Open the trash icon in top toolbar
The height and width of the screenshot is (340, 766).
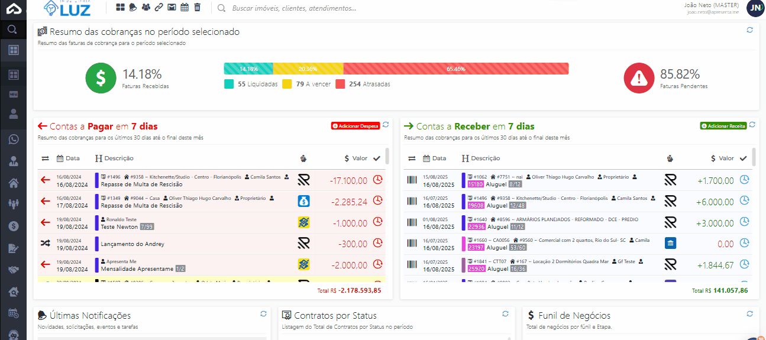click(x=198, y=8)
